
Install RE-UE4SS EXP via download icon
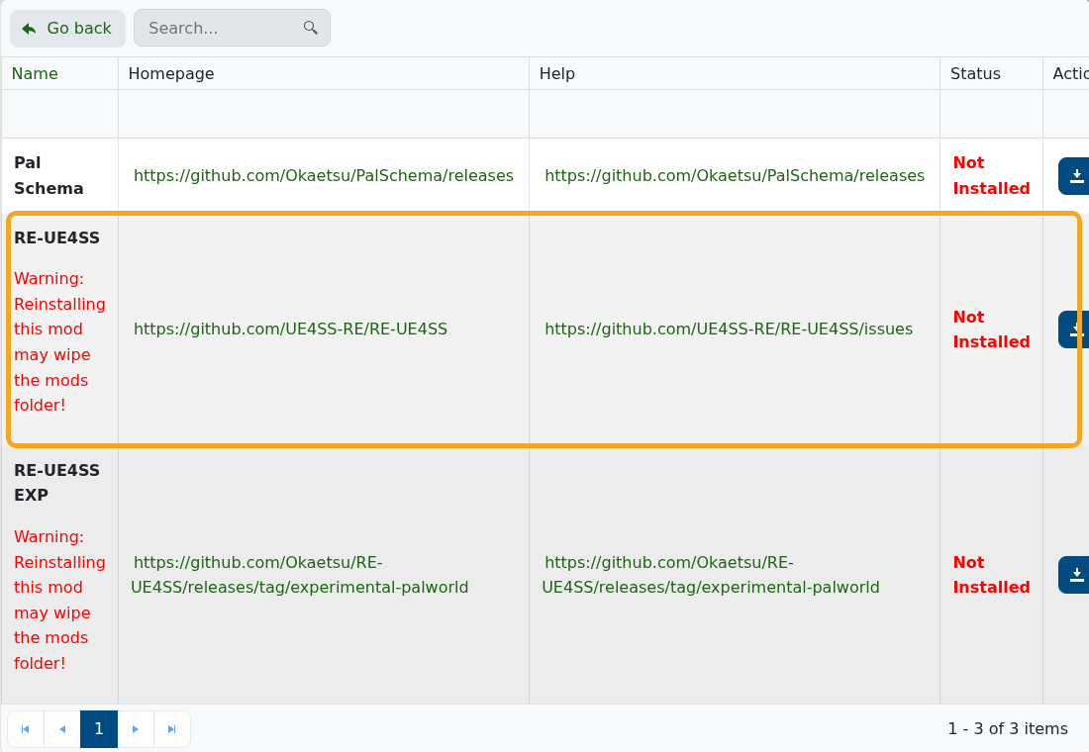tap(1074, 575)
